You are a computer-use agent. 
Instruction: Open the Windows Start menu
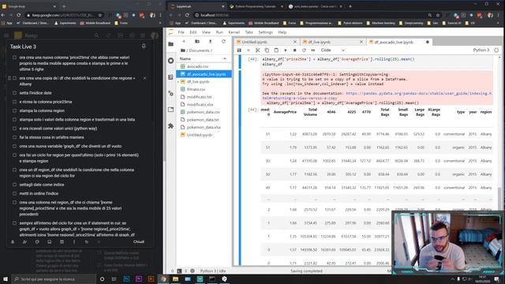pyautogui.click(x=6, y=278)
